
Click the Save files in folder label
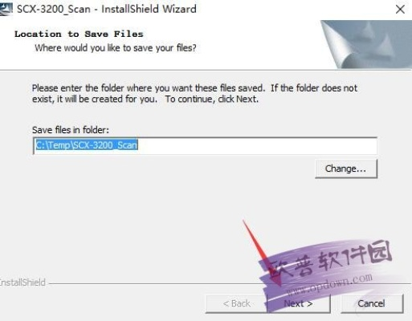point(71,130)
